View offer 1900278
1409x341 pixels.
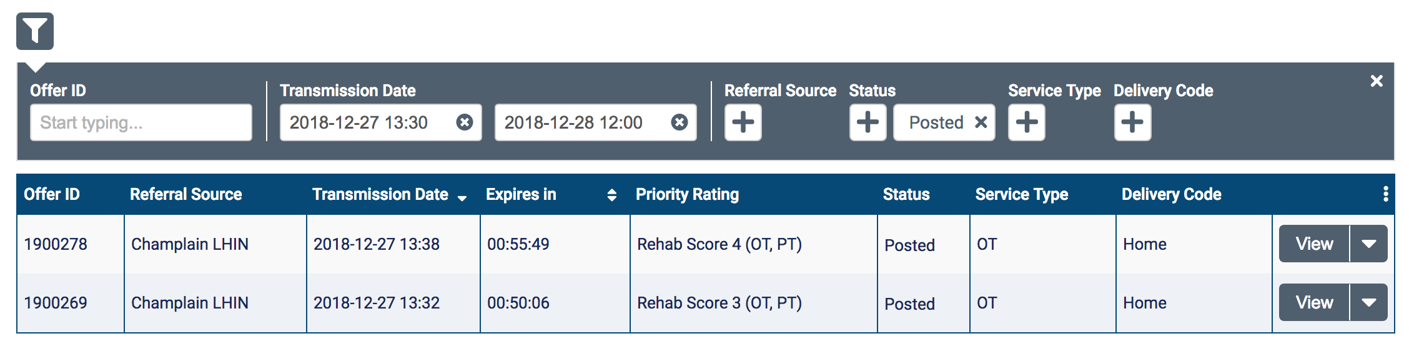[x=1314, y=244]
